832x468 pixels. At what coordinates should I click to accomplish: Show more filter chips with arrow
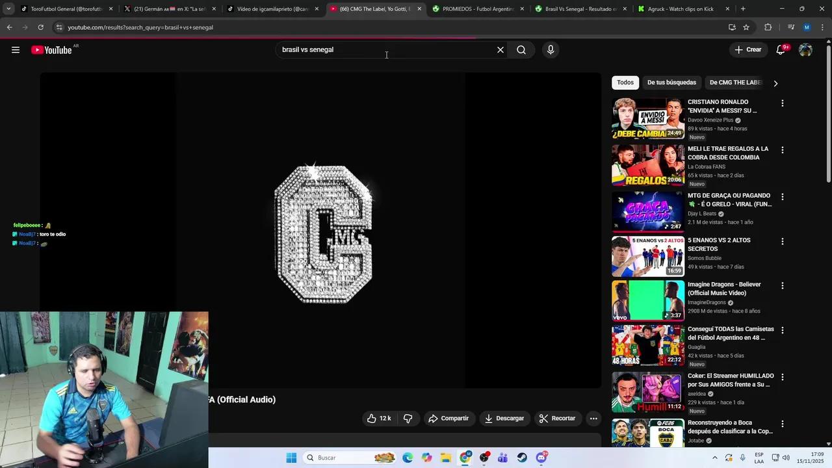[x=775, y=83]
